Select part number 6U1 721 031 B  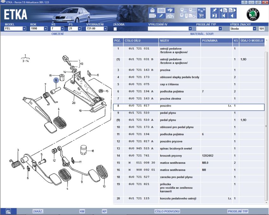pyautogui.click(x=141, y=59)
